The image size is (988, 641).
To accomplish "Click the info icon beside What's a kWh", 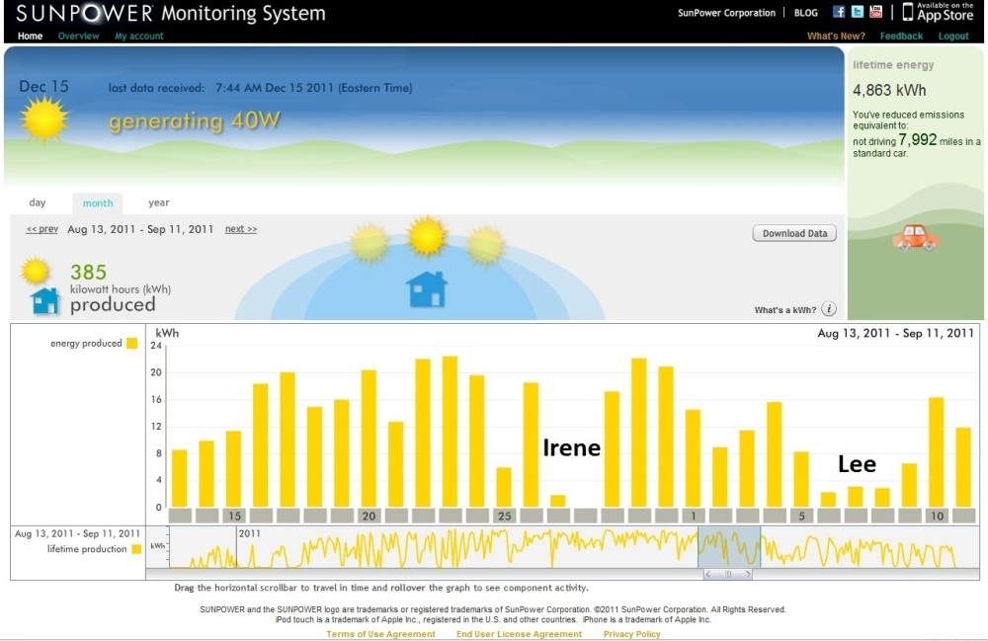I will point(829,309).
